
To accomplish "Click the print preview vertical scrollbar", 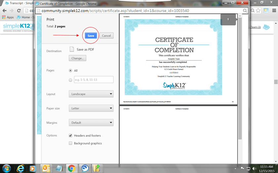I will pyautogui.click(x=240, y=78).
